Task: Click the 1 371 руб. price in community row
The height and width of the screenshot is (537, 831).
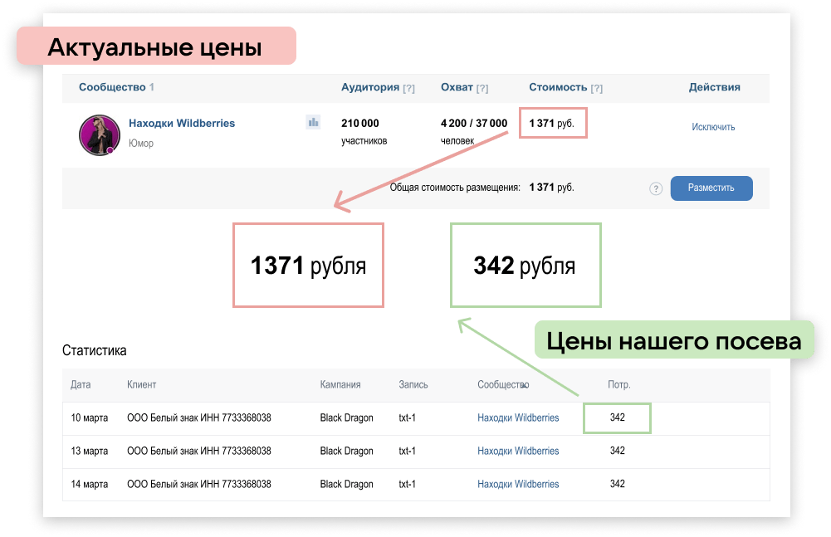Action: (552, 123)
